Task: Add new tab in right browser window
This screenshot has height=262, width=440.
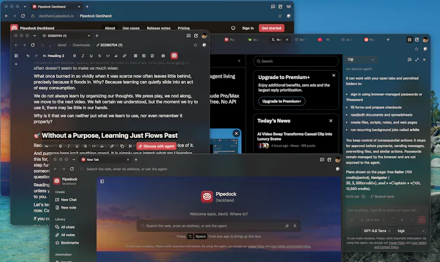Action: click(388, 40)
